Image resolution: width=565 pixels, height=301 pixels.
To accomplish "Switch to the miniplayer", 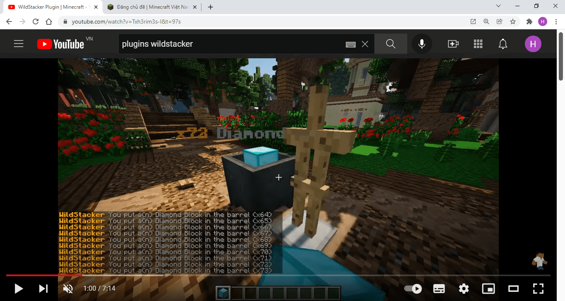I will tap(488, 288).
